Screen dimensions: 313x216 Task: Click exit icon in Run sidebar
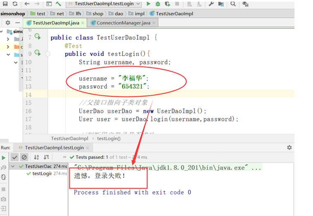tap(4, 209)
